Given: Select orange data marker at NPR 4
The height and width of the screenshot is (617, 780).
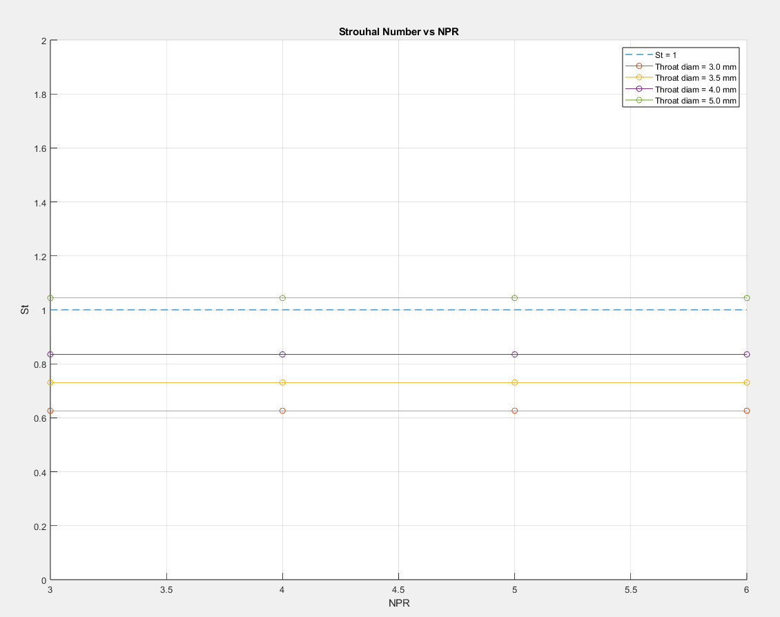Looking at the screenshot, I should (x=282, y=411).
